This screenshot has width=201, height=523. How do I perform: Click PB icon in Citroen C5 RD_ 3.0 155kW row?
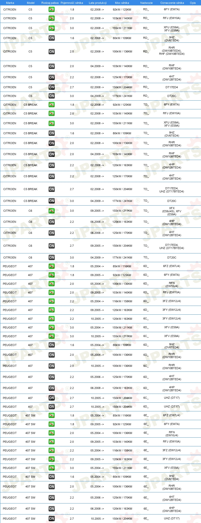52,28
